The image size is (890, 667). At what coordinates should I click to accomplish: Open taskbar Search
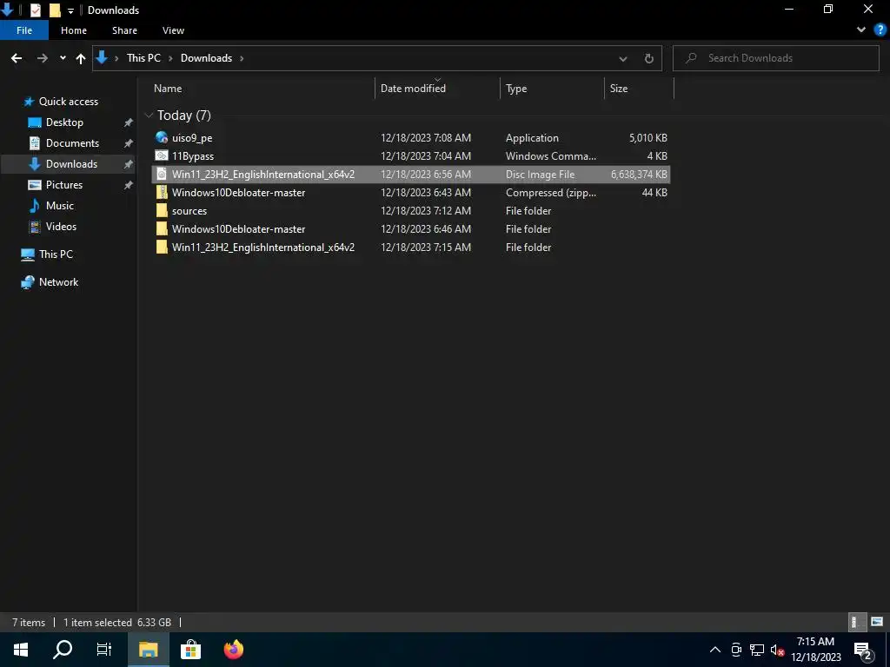pyautogui.click(x=63, y=650)
